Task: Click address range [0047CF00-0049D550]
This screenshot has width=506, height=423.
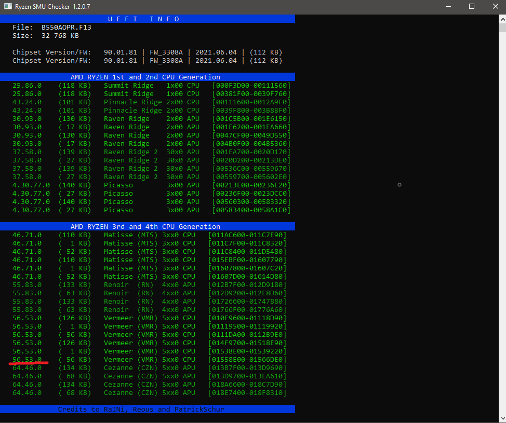Action: [251, 135]
